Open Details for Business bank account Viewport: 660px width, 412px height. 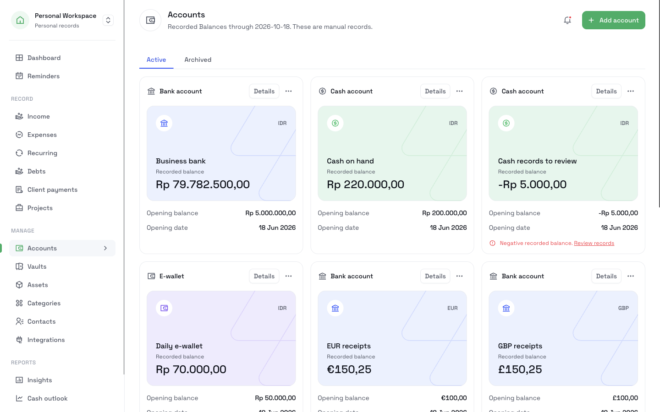pyautogui.click(x=264, y=91)
